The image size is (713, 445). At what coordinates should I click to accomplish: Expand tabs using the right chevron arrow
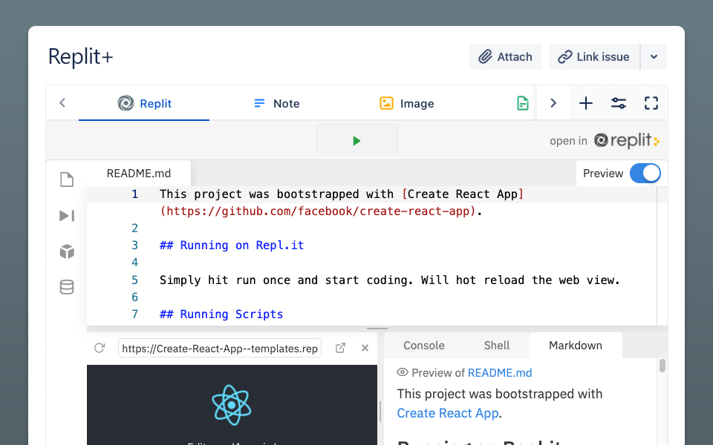[x=553, y=103]
